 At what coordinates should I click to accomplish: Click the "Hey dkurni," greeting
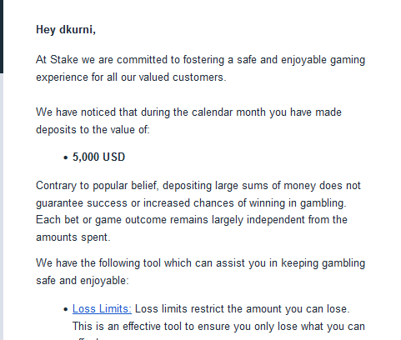click(x=66, y=30)
